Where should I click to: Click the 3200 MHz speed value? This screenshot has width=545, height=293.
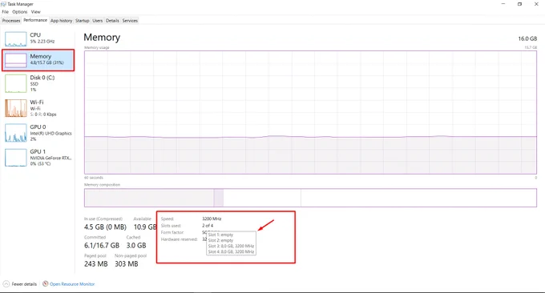pyautogui.click(x=212, y=219)
